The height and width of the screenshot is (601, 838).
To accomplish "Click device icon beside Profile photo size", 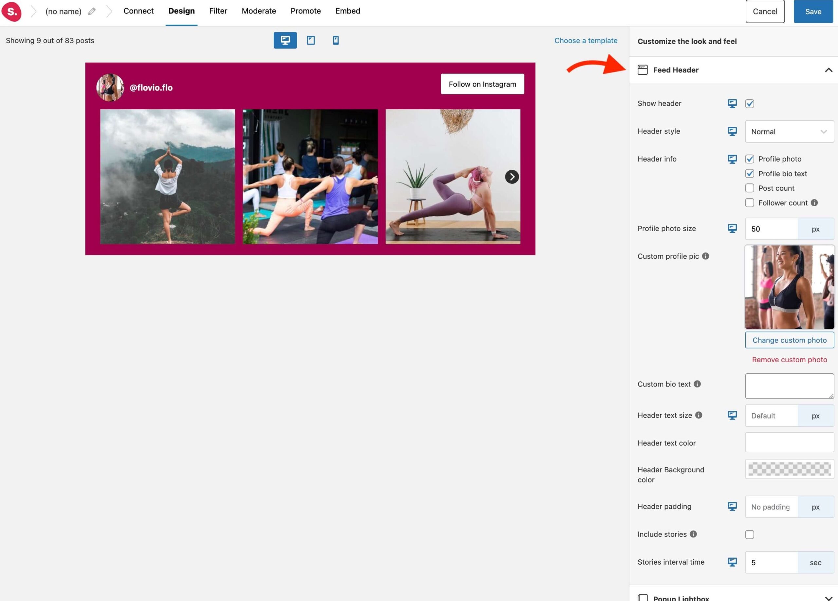I will (732, 228).
